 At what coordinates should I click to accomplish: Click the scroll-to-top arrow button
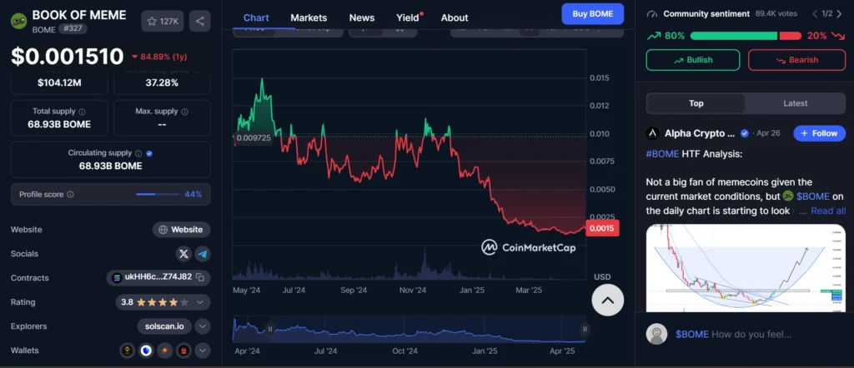coord(608,300)
